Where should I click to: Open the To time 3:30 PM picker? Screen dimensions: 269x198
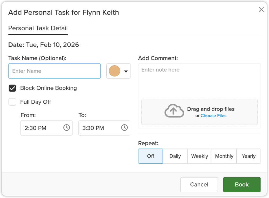(104, 128)
